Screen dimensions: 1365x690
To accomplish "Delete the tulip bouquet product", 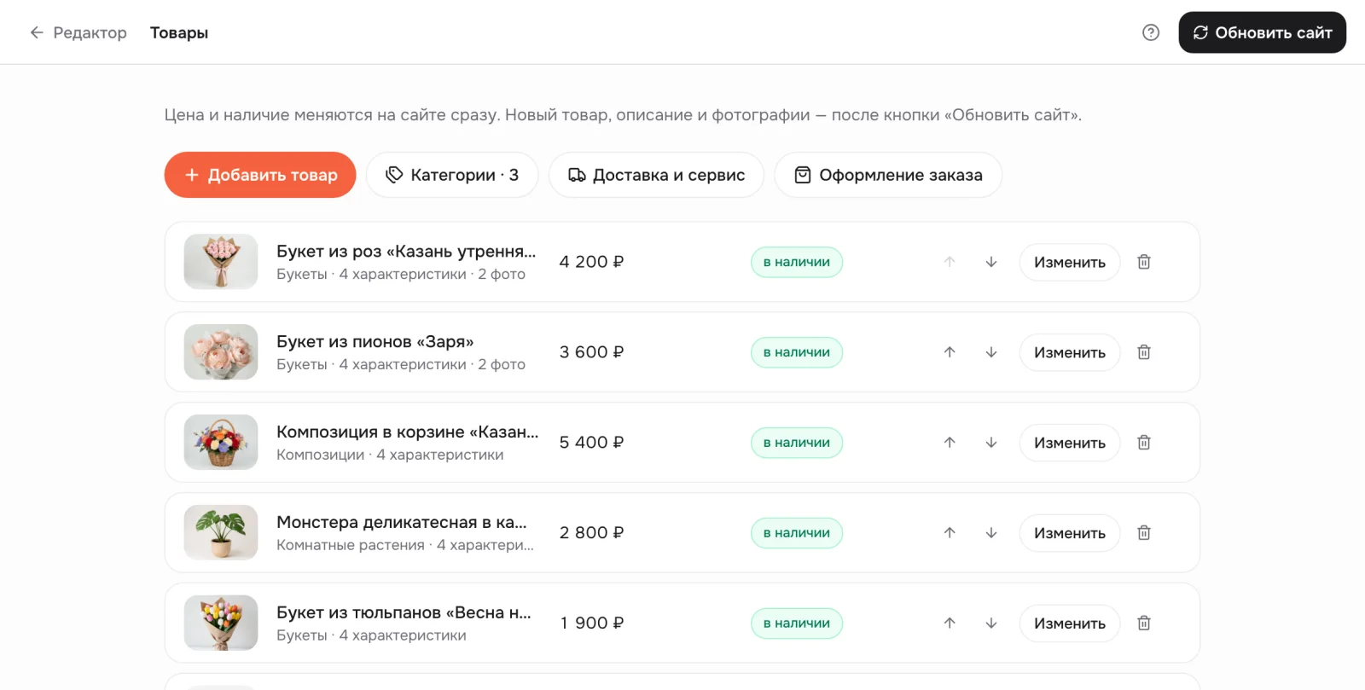I will pyautogui.click(x=1144, y=623).
